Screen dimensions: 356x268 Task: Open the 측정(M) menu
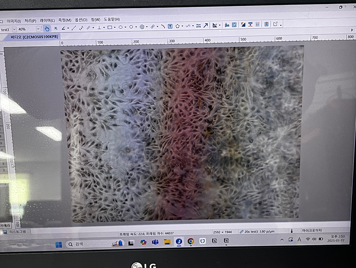coord(65,20)
